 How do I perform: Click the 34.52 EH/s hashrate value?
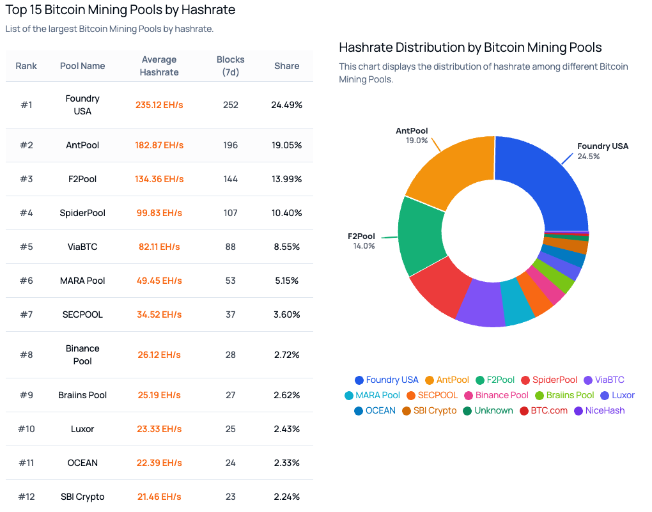point(159,314)
